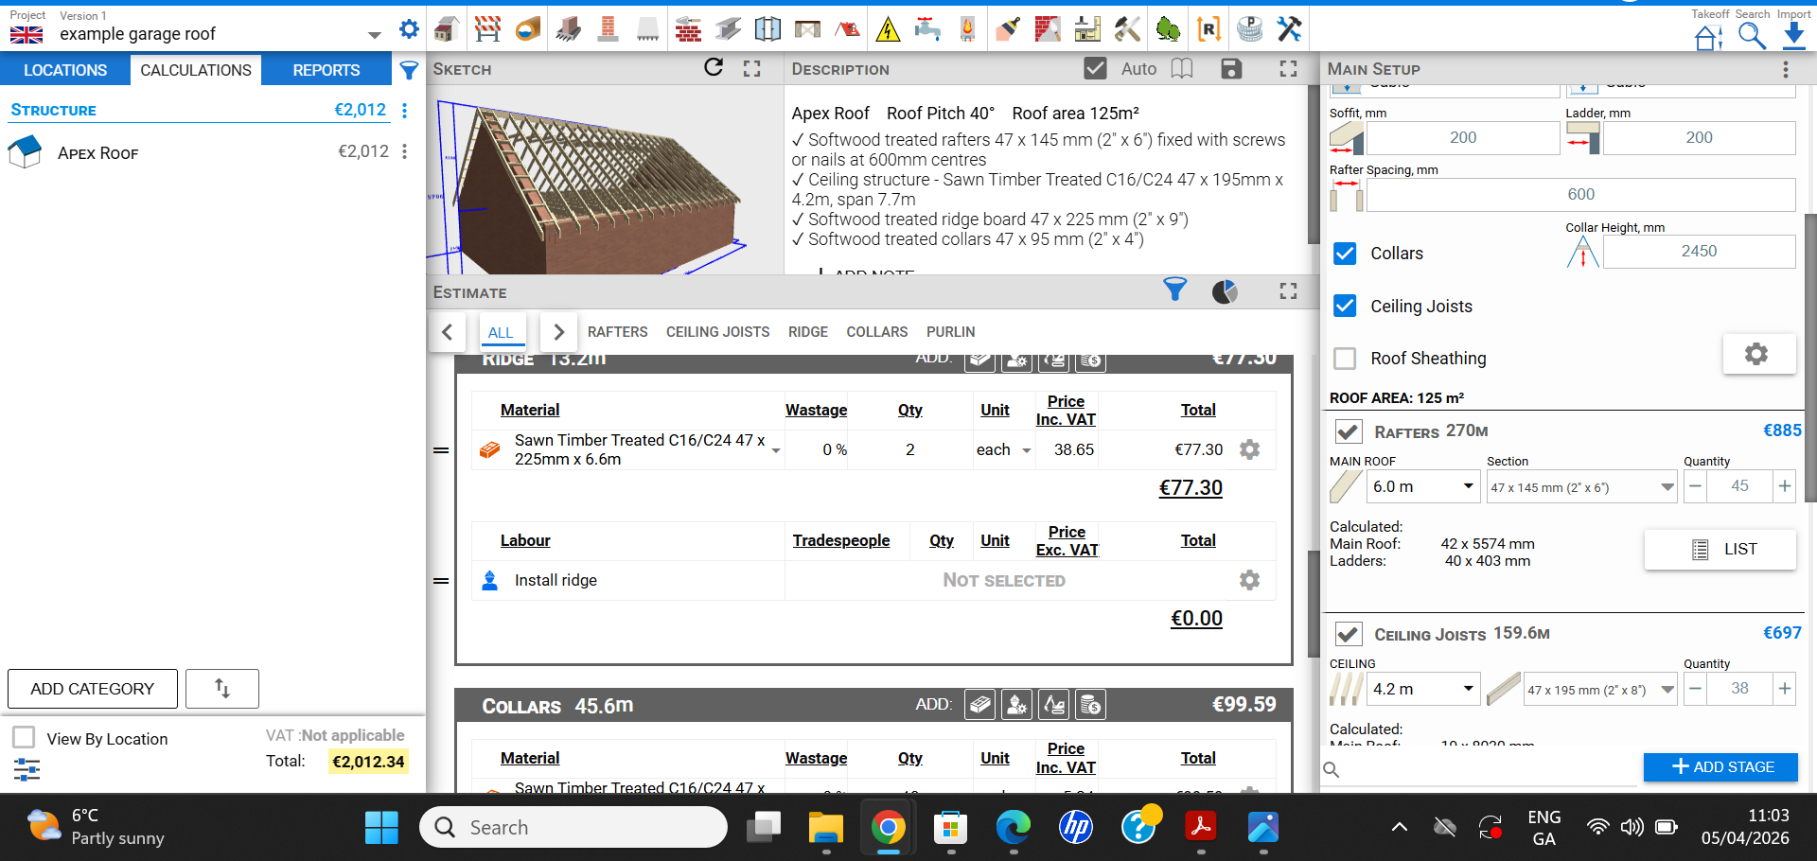Open the plumbing tap tool
Viewport: 1817px width, 861px height.
click(x=928, y=28)
